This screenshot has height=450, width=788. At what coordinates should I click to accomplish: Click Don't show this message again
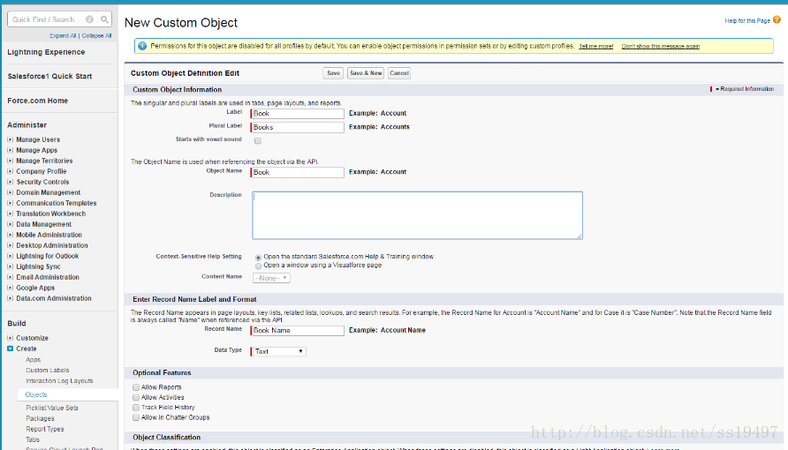[661, 46]
